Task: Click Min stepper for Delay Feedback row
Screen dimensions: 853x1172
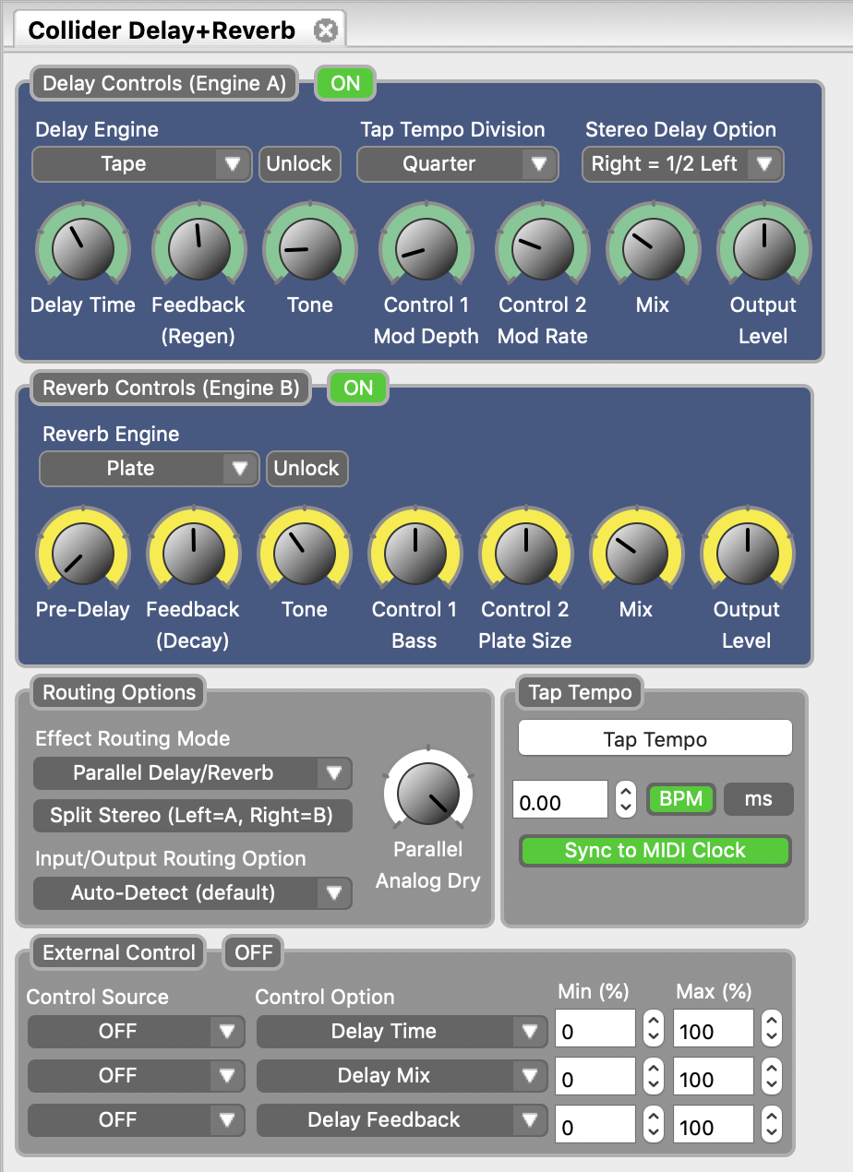Action: (x=654, y=1123)
